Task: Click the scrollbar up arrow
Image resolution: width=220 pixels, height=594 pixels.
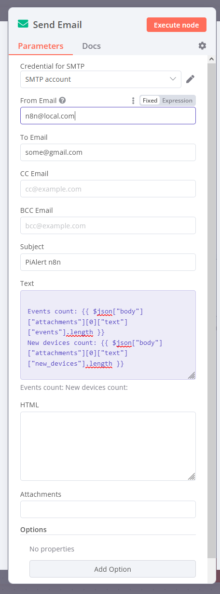Action: 212,59
